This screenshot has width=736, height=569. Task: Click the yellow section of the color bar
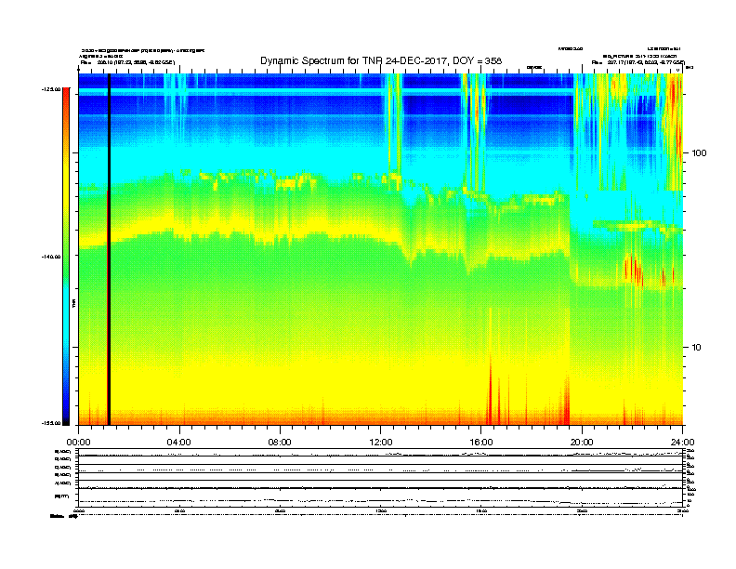(65, 186)
